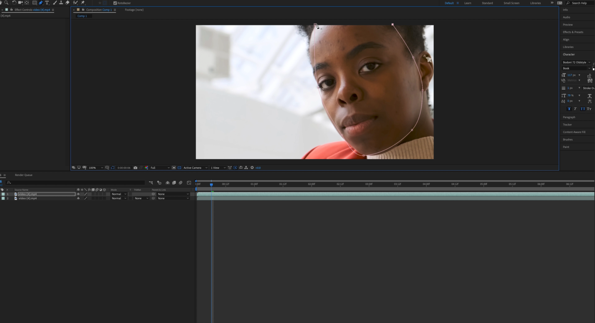Toggle the shy switch for layer 1
Image resolution: width=595 pixels, height=323 pixels.
78,194
